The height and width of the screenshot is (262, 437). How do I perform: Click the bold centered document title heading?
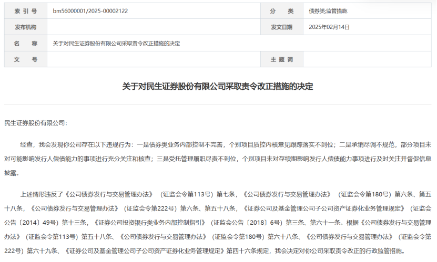coord(218,86)
